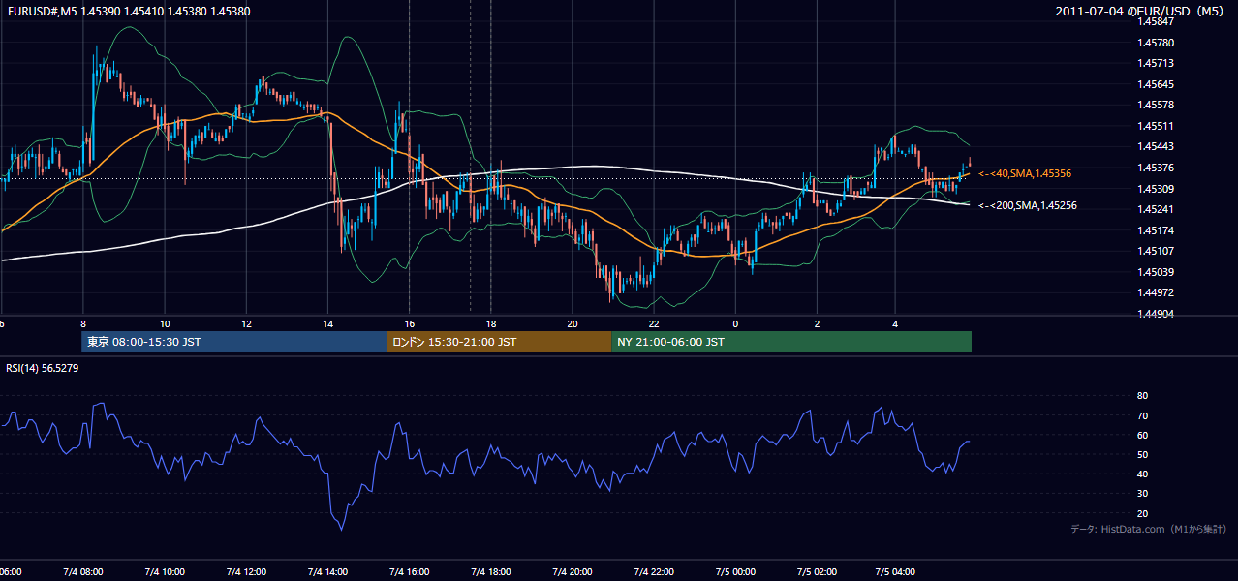Click RSI scale value 50
Image resolution: width=1238 pixels, height=581 pixels.
pyautogui.click(x=1142, y=454)
